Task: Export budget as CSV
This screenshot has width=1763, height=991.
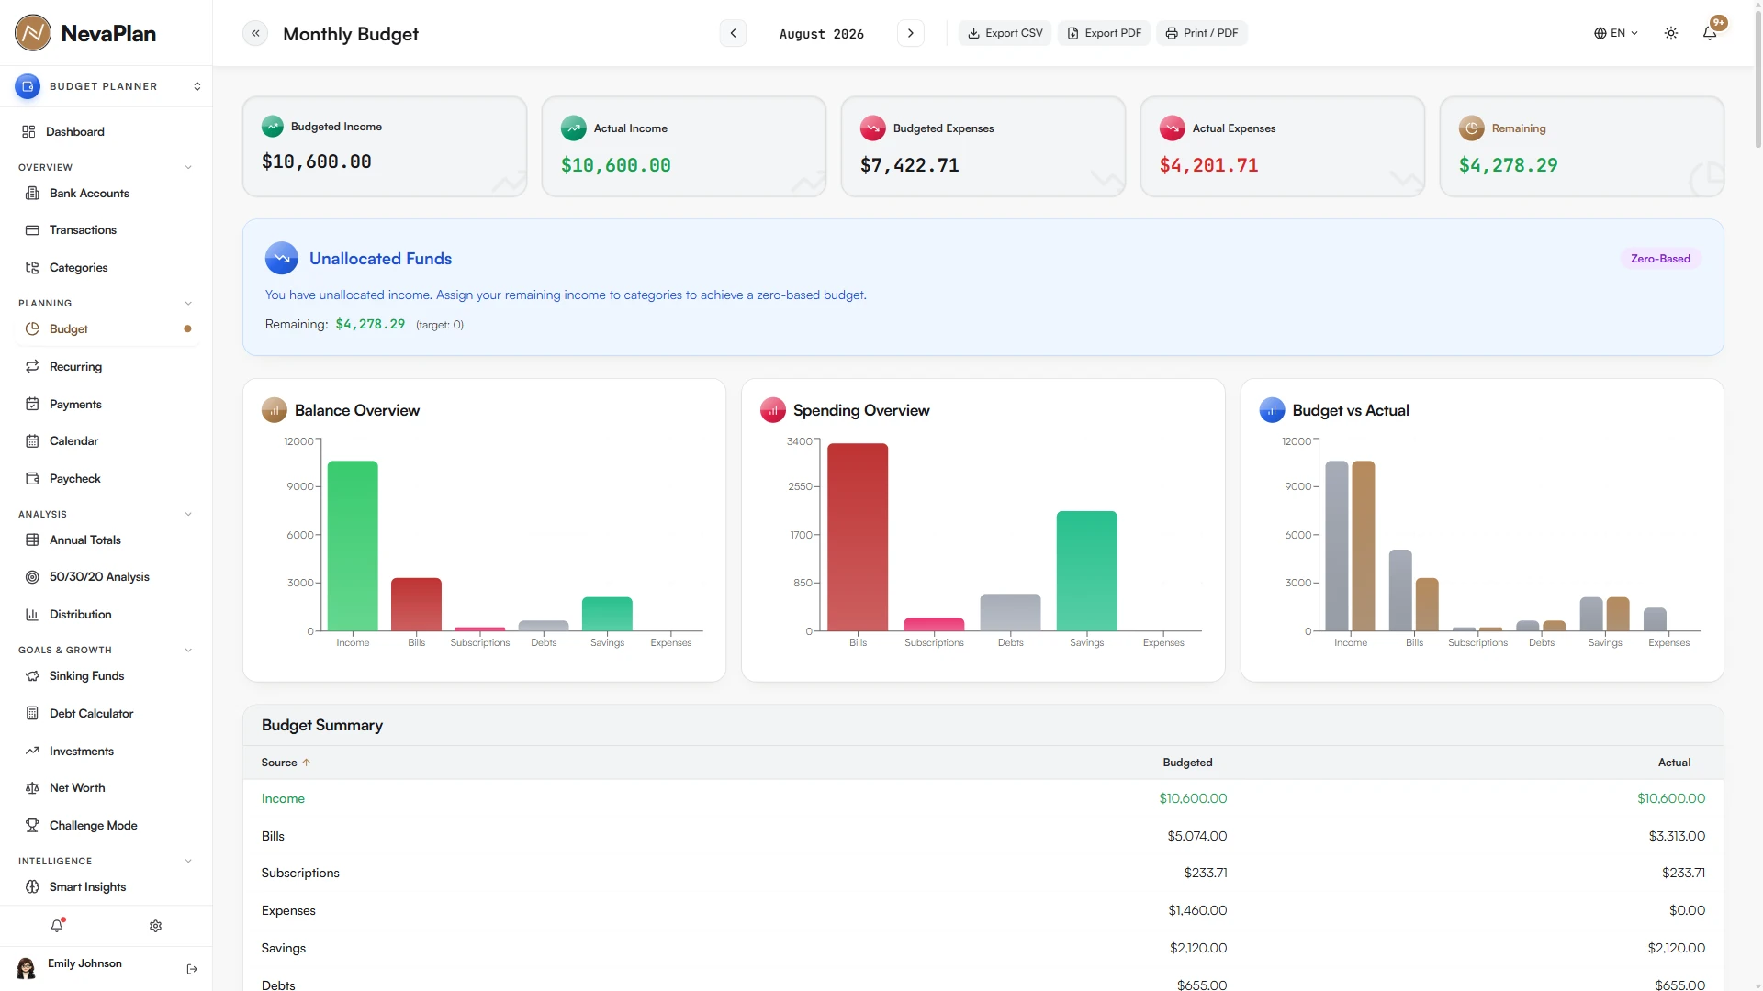Action: coord(1005,33)
